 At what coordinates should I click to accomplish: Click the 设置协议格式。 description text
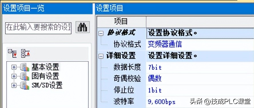pos(173,33)
